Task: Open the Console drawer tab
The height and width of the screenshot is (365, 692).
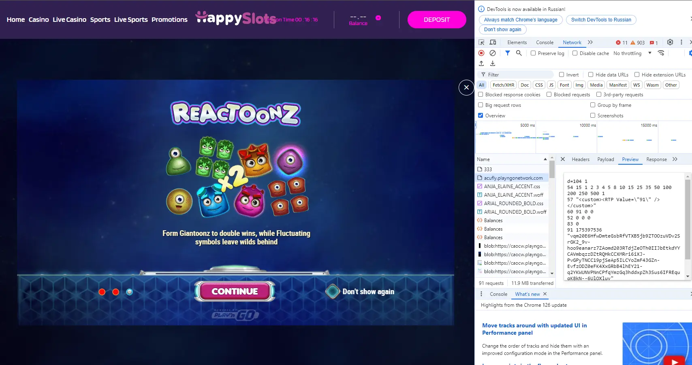Action: point(498,294)
